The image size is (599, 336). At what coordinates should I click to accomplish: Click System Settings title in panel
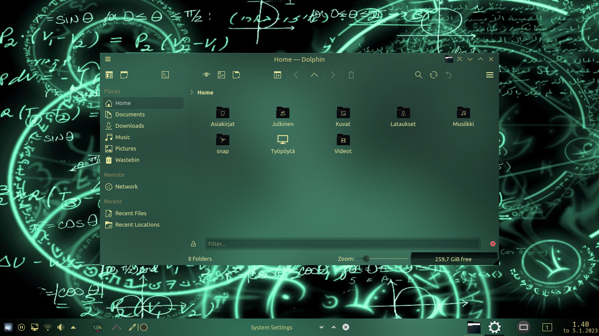coord(271,327)
